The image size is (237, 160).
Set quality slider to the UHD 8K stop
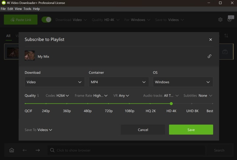(x=192, y=103)
